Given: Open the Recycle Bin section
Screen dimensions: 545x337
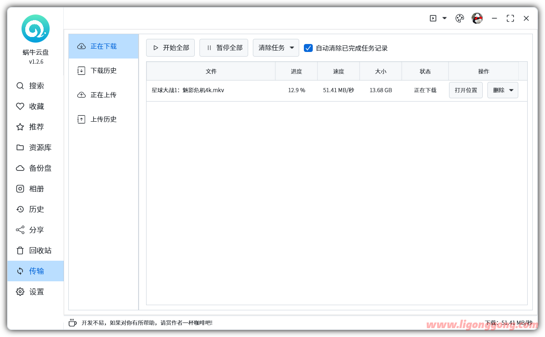Looking at the screenshot, I should [36, 250].
